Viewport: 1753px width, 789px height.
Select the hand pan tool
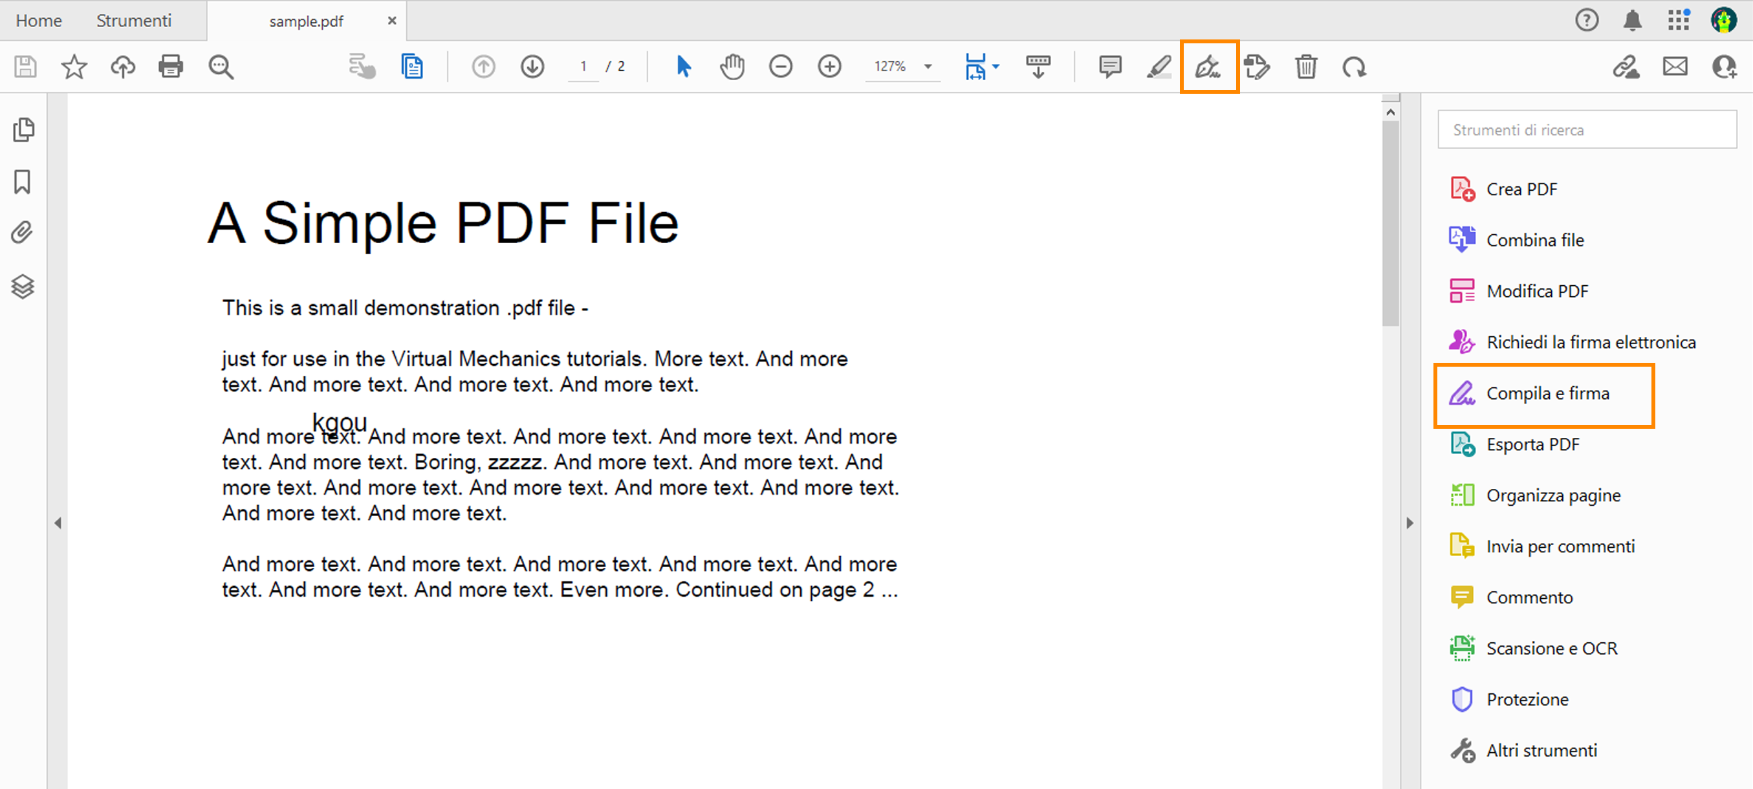click(732, 67)
